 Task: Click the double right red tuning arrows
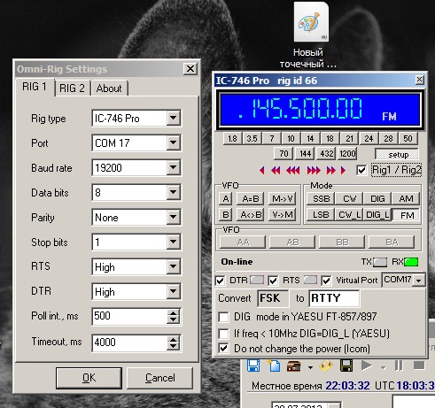click(x=331, y=171)
